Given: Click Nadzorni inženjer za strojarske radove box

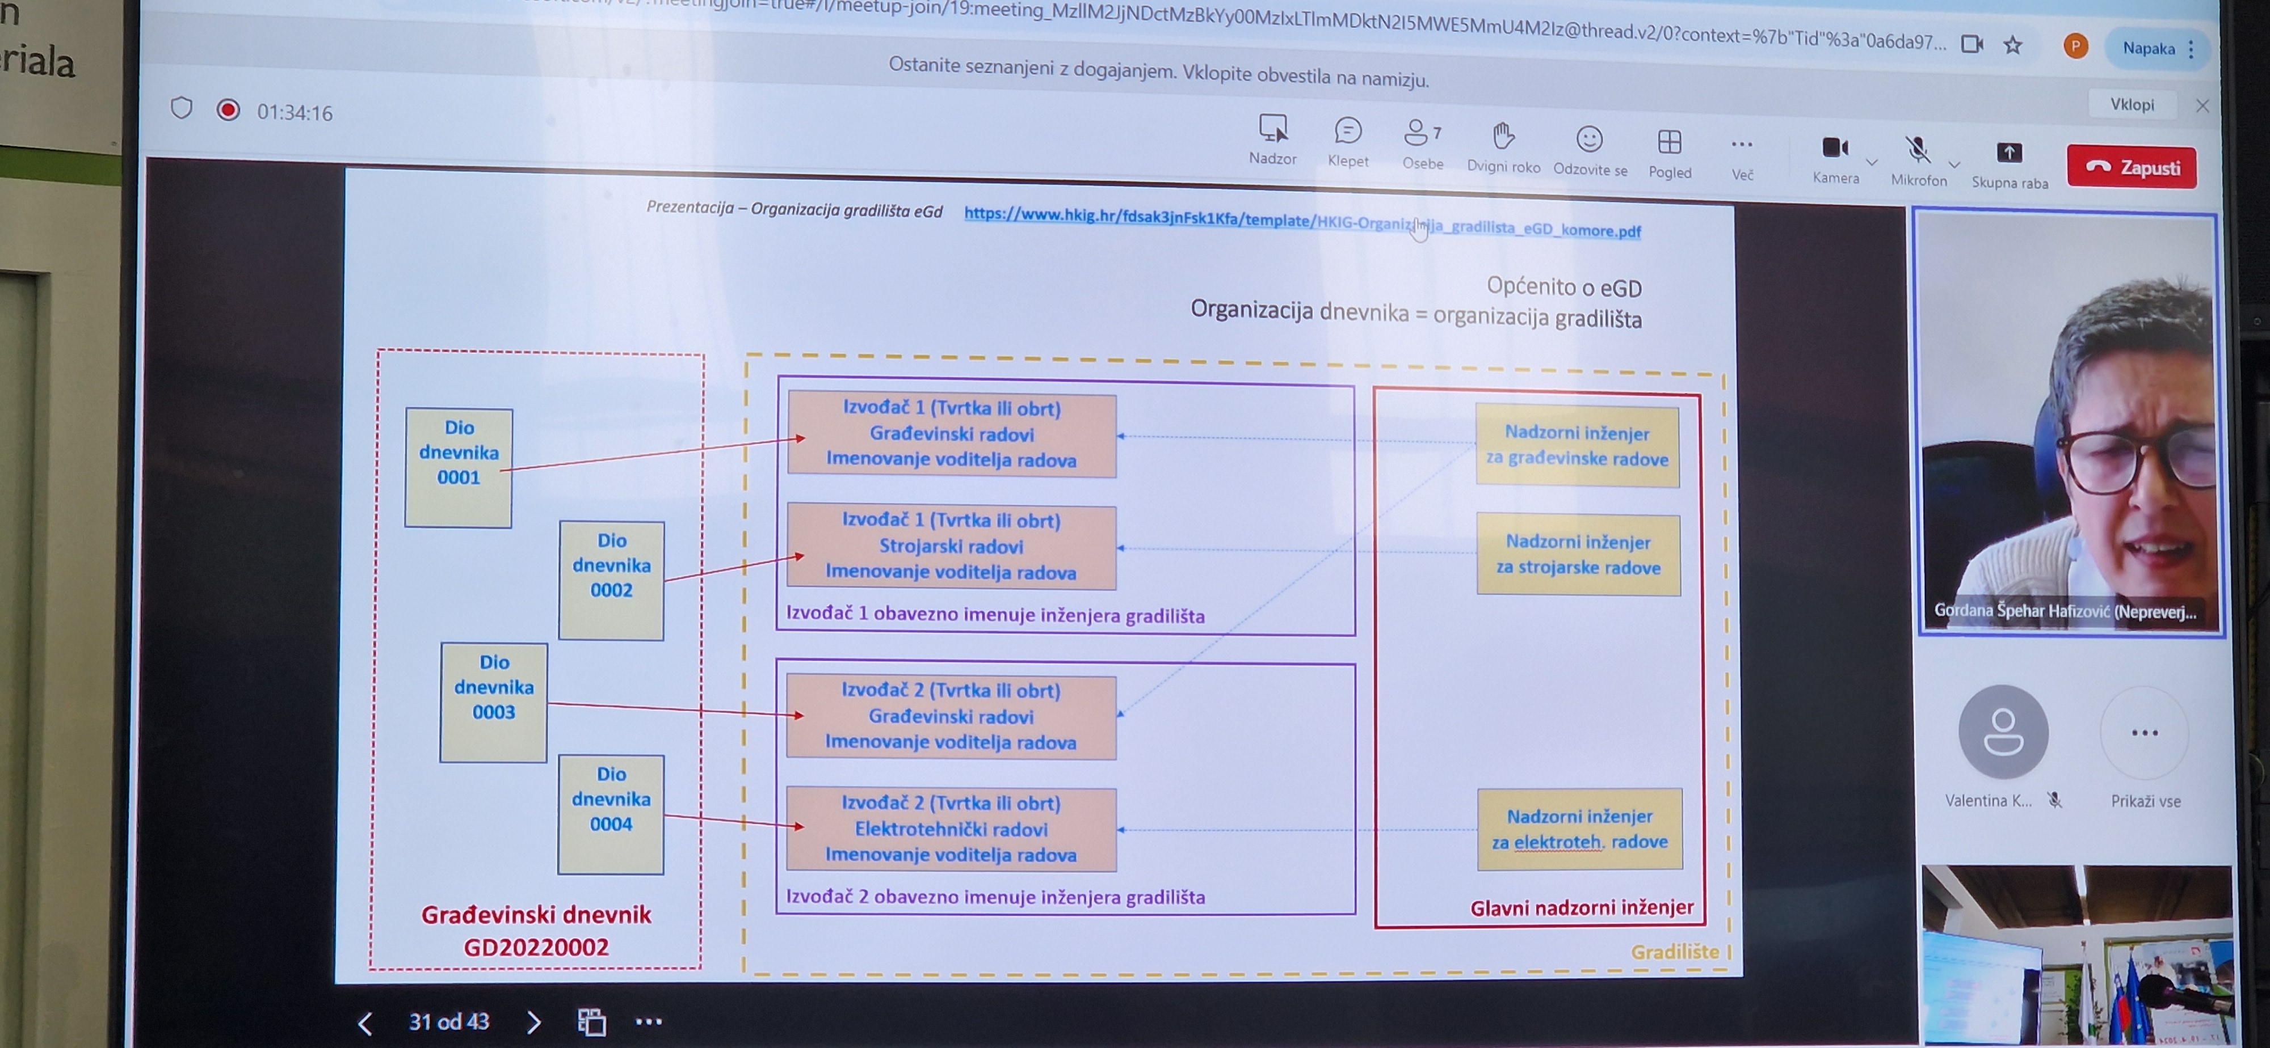Looking at the screenshot, I should point(1578,555).
